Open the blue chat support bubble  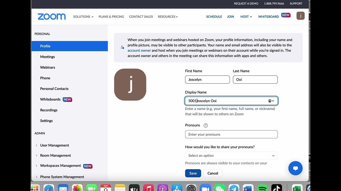[x=295, y=168]
